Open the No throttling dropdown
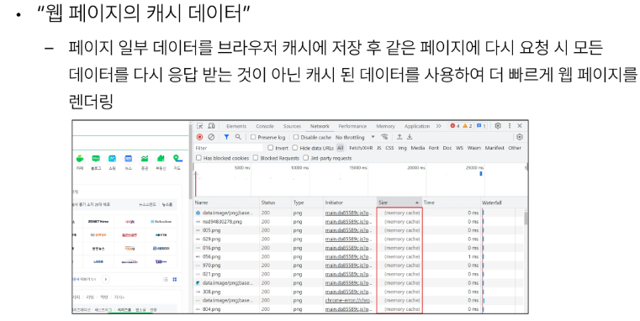The image size is (640, 321). point(355,137)
